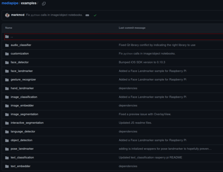This screenshot has width=223, height=172.
Task: Open the text_classification folder
Action: pyautogui.click(x=22, y=157)
